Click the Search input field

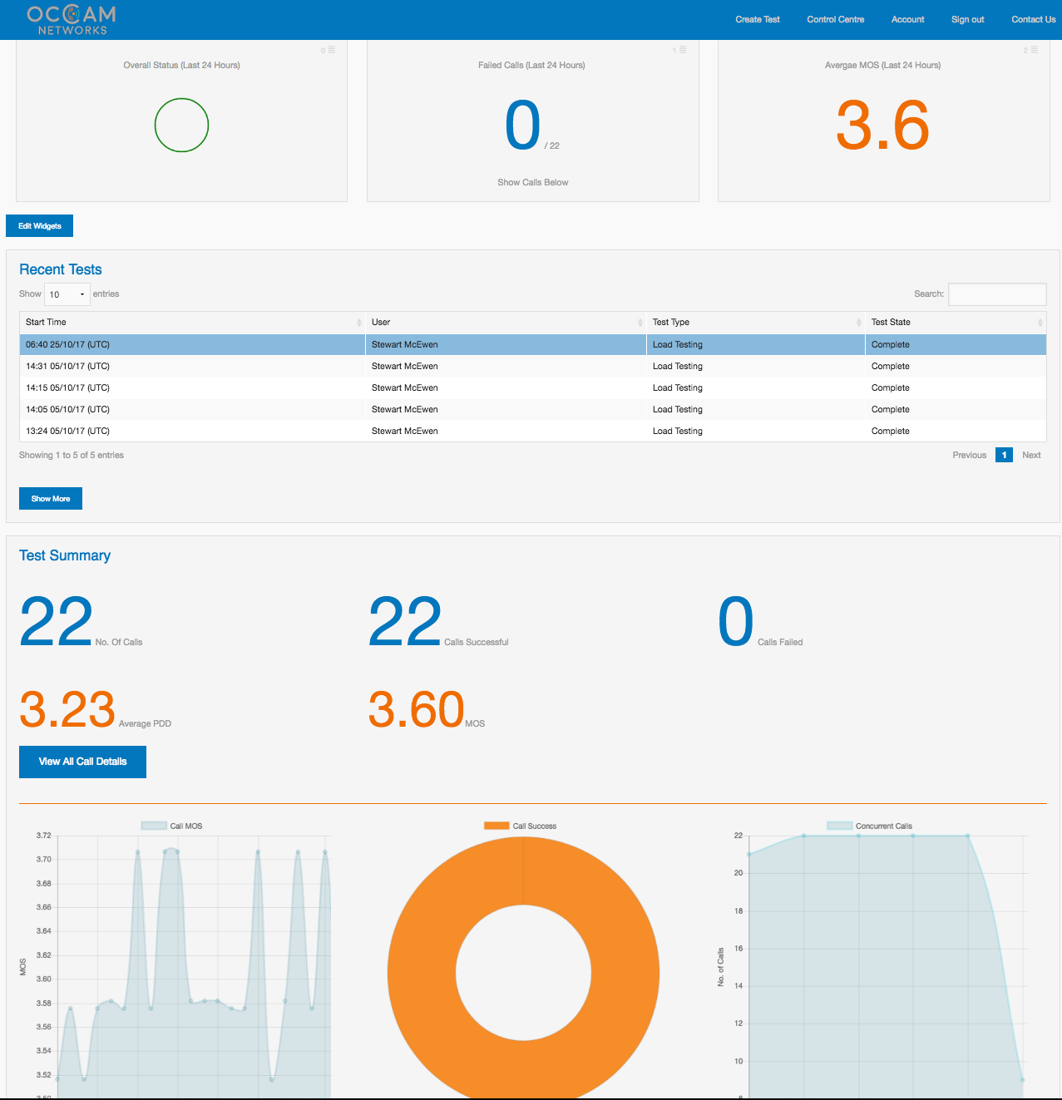click(996, 293)
